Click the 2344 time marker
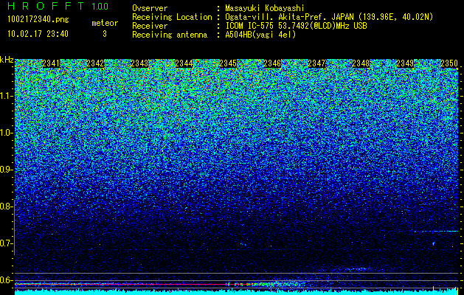Image resolution: width=464 pixels, height=295 pixels. click(x=184, y=63)
